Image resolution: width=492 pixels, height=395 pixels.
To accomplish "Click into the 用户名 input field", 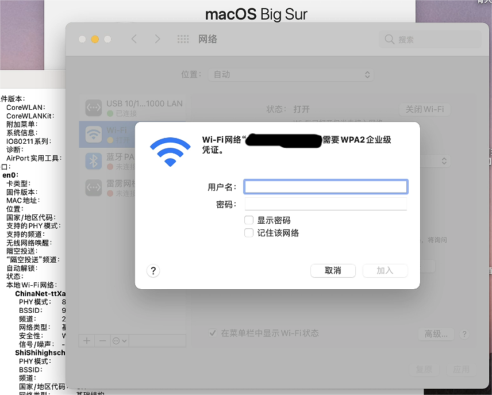I will 326,186.
